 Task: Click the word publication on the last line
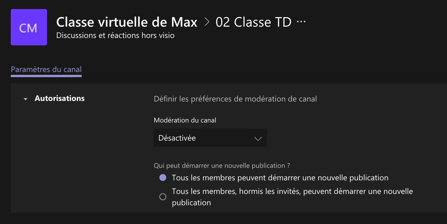tap(191, 203)
